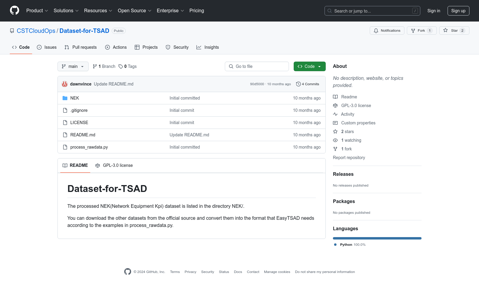Click the LICENSE file icon
Image resolution: width=479 pixels, height=299 pixels.
tap(65, 123)
